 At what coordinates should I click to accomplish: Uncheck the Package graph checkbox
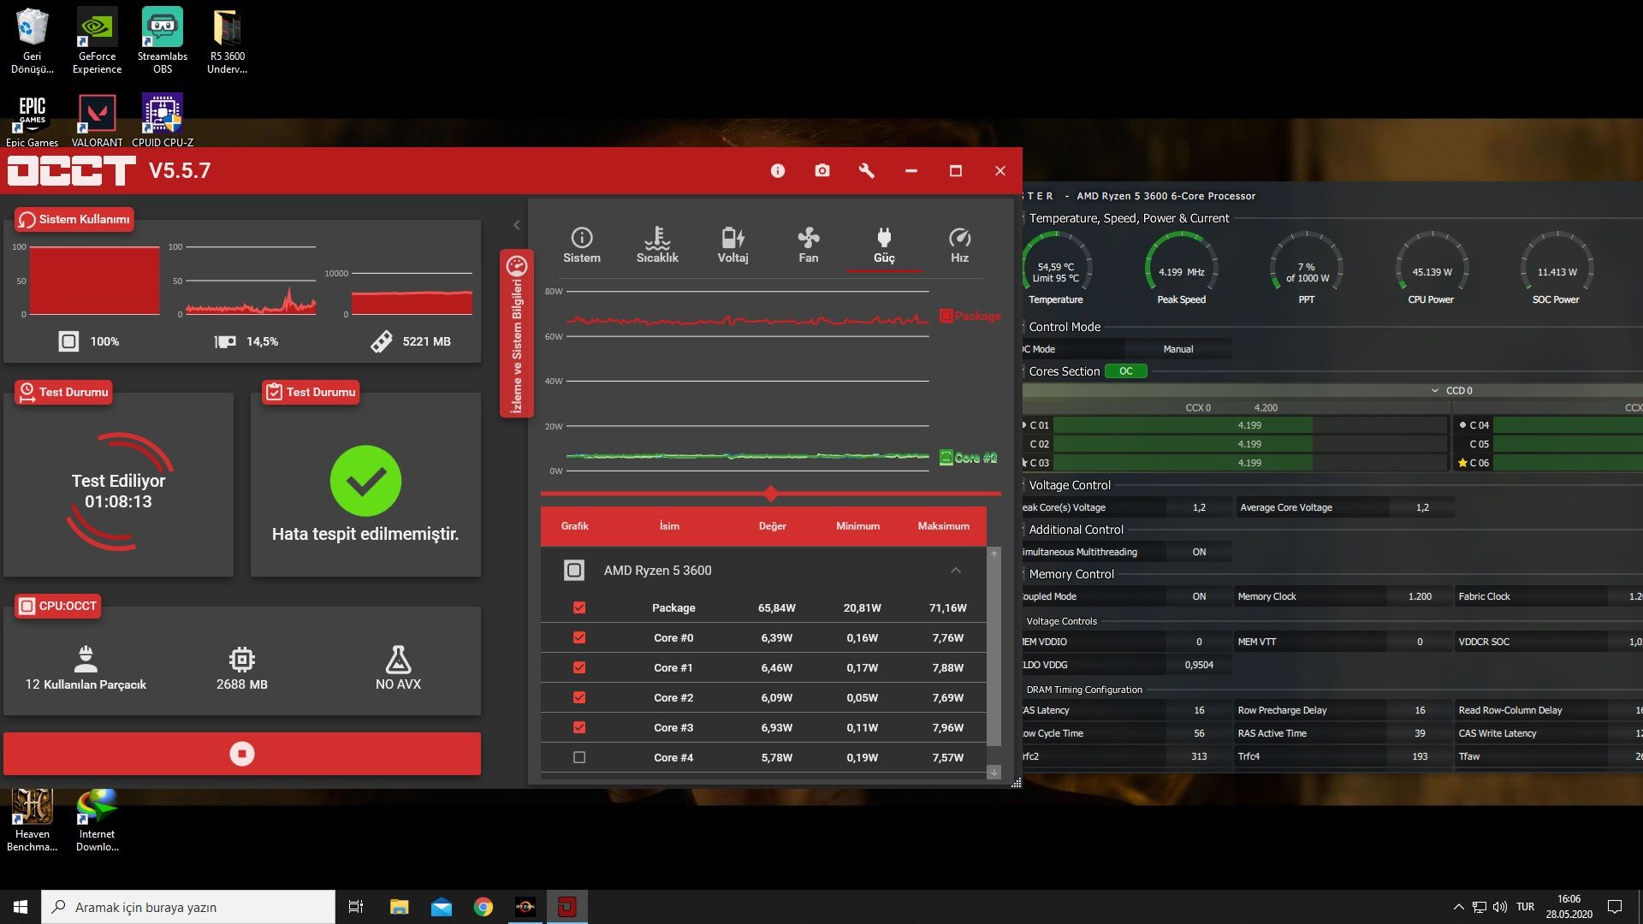[579, 607]
